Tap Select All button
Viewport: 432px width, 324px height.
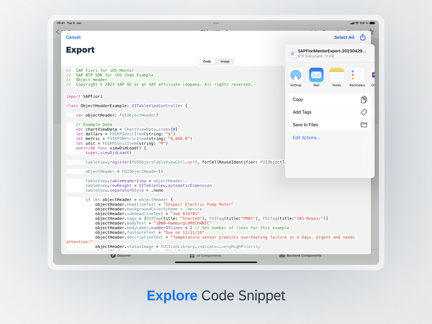point(344,37)
